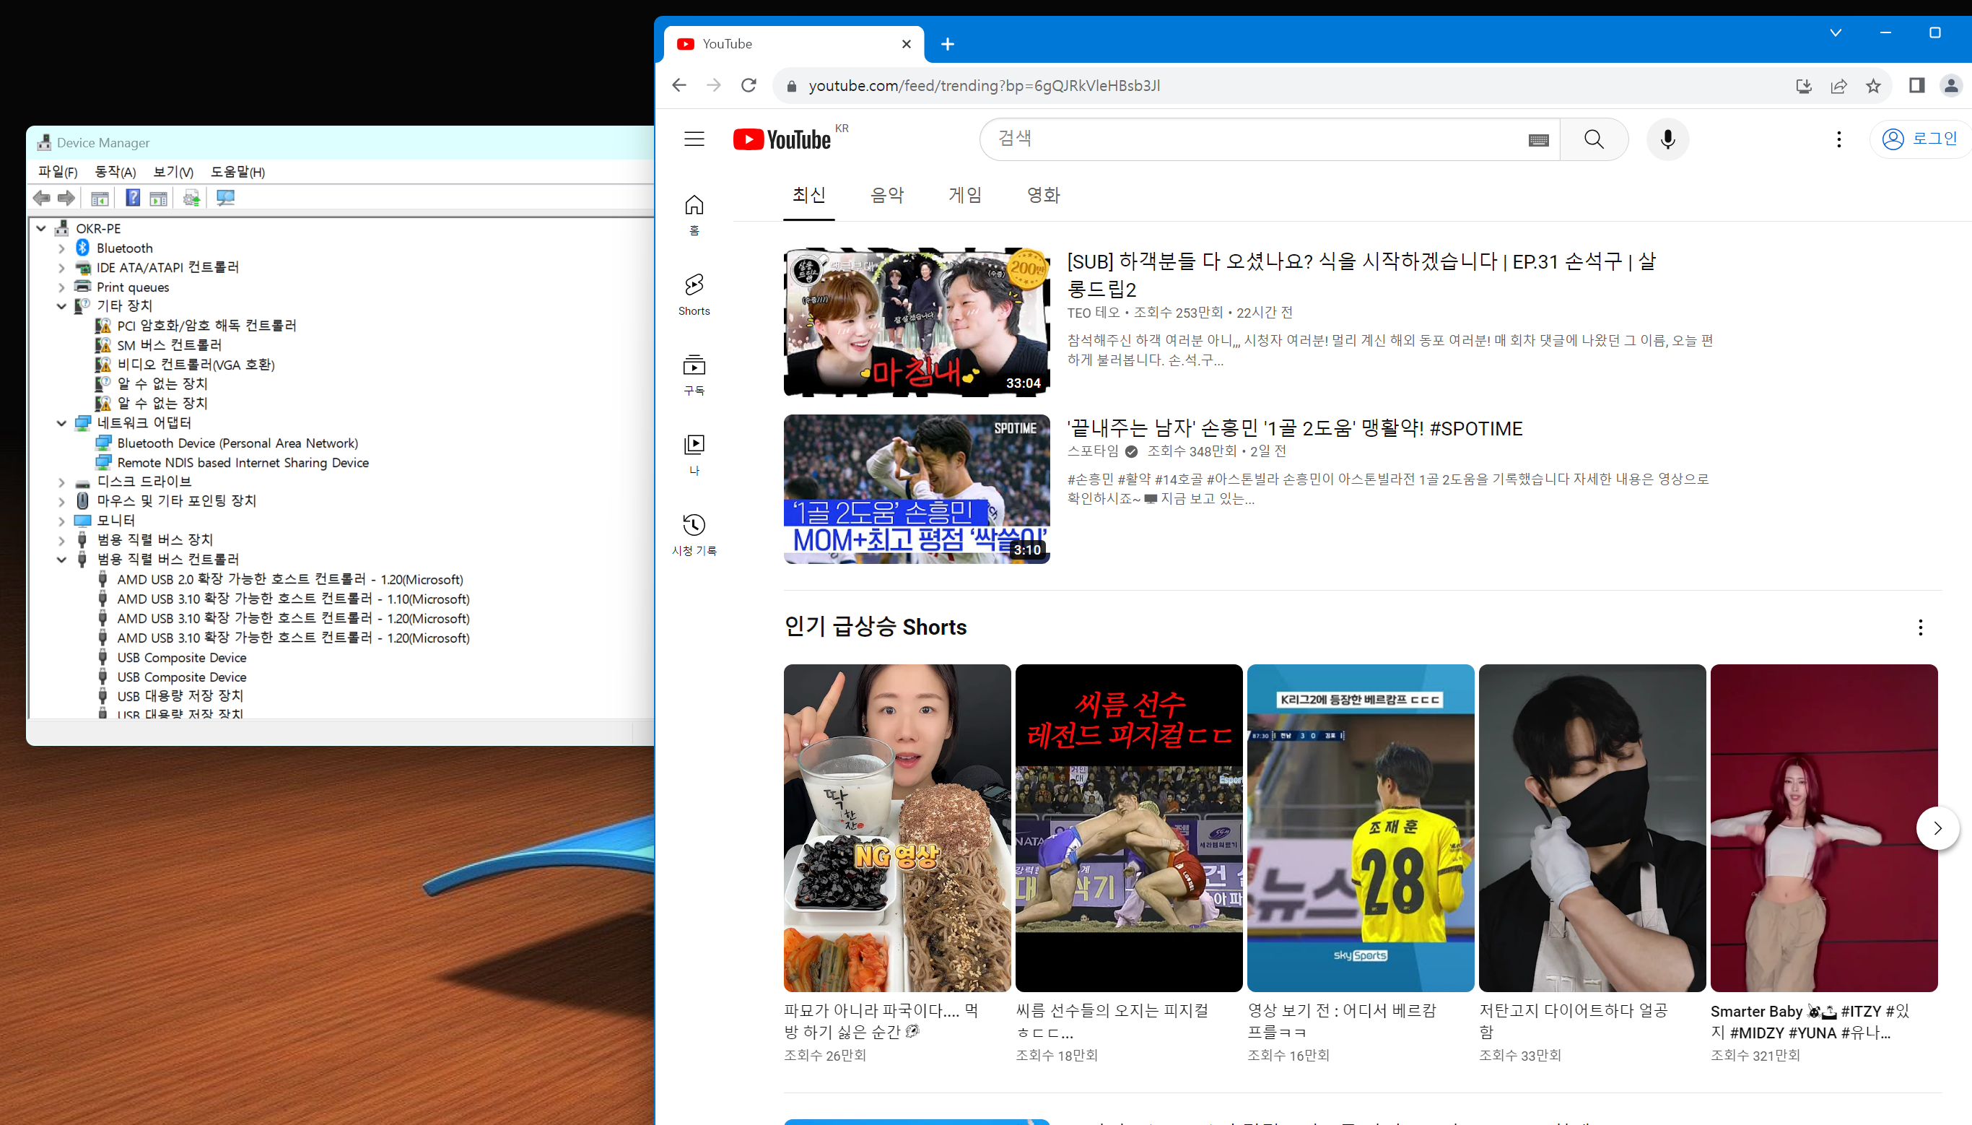Go to Home in YouTube sidebar
The width and height of the screenshot is (1972, 1125).
point(694,214)
